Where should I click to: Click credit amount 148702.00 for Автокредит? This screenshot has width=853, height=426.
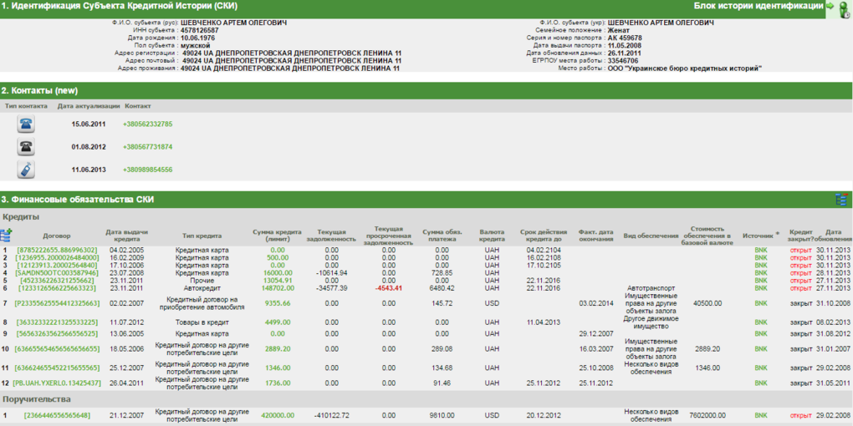click(278, 288)
